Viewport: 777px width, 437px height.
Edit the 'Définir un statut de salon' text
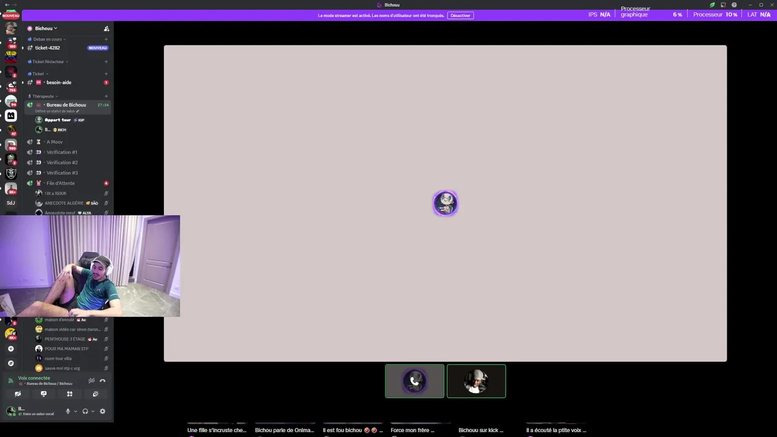point(57,112)
